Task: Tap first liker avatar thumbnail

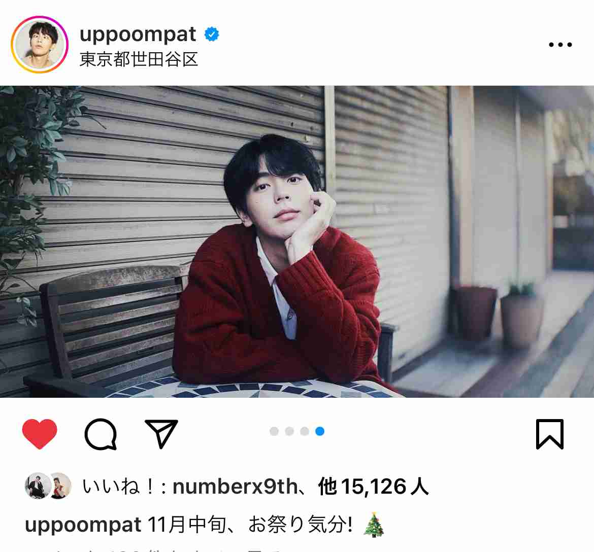Action: (38, 486)
